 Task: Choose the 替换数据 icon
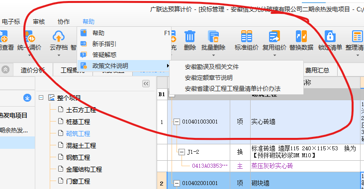(x=301, y=36)
